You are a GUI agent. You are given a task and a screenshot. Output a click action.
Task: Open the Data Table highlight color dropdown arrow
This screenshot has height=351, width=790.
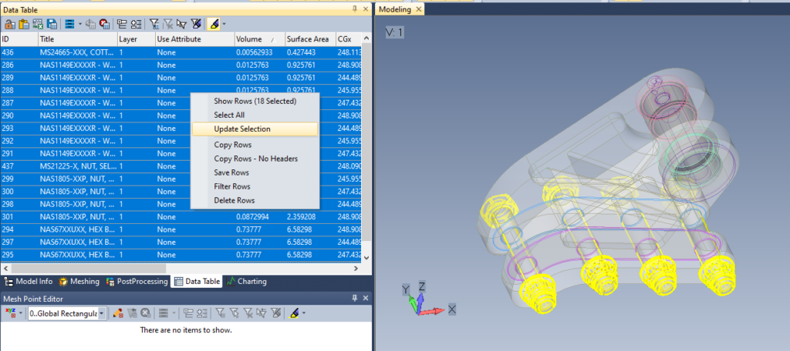[x=225, y=24]
